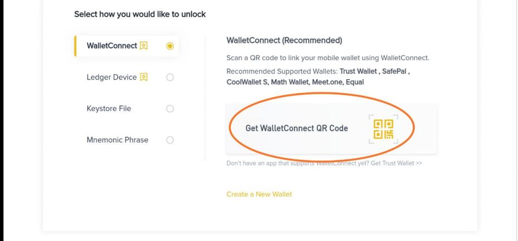The image size is (518, 241).
Task: Select the Mnemonic Phrase radio button
Action: coord(170,140)
